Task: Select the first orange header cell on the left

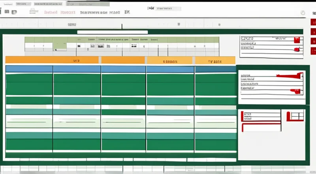Action: [52, 60]
